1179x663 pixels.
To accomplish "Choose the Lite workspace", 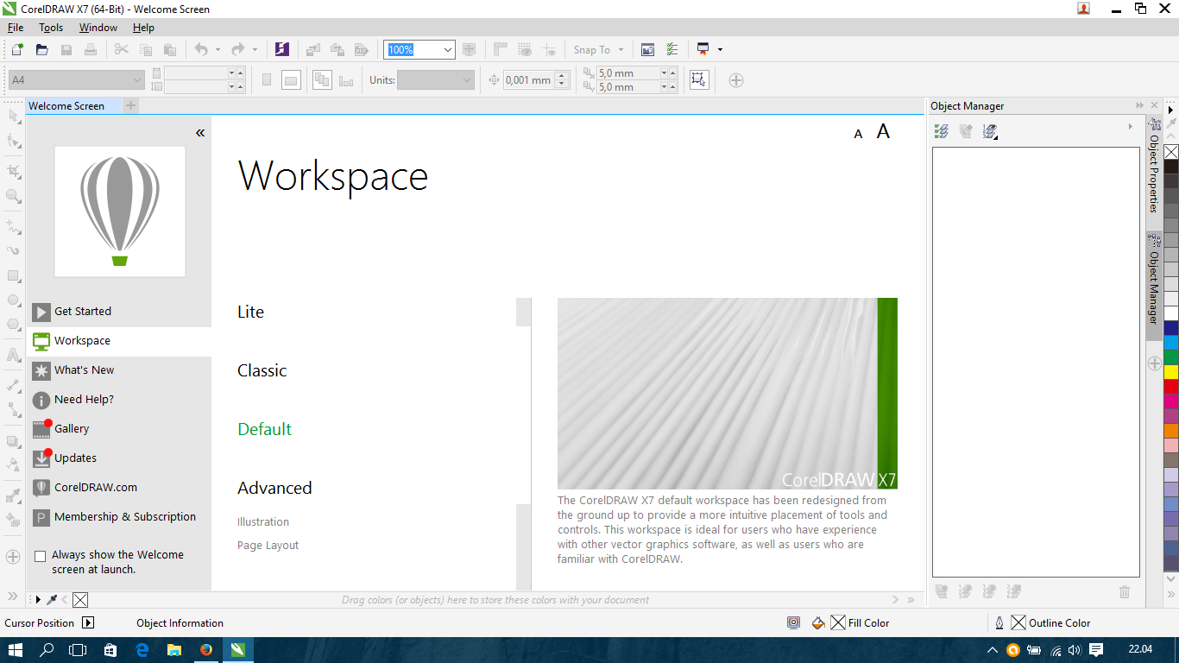I will [251, 312].
